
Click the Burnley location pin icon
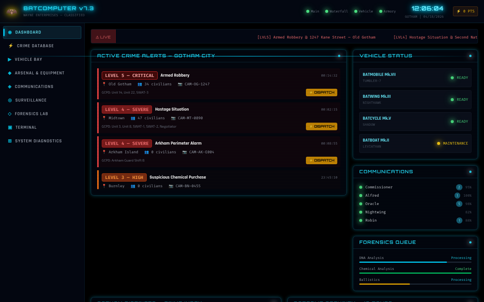(104, 186)
